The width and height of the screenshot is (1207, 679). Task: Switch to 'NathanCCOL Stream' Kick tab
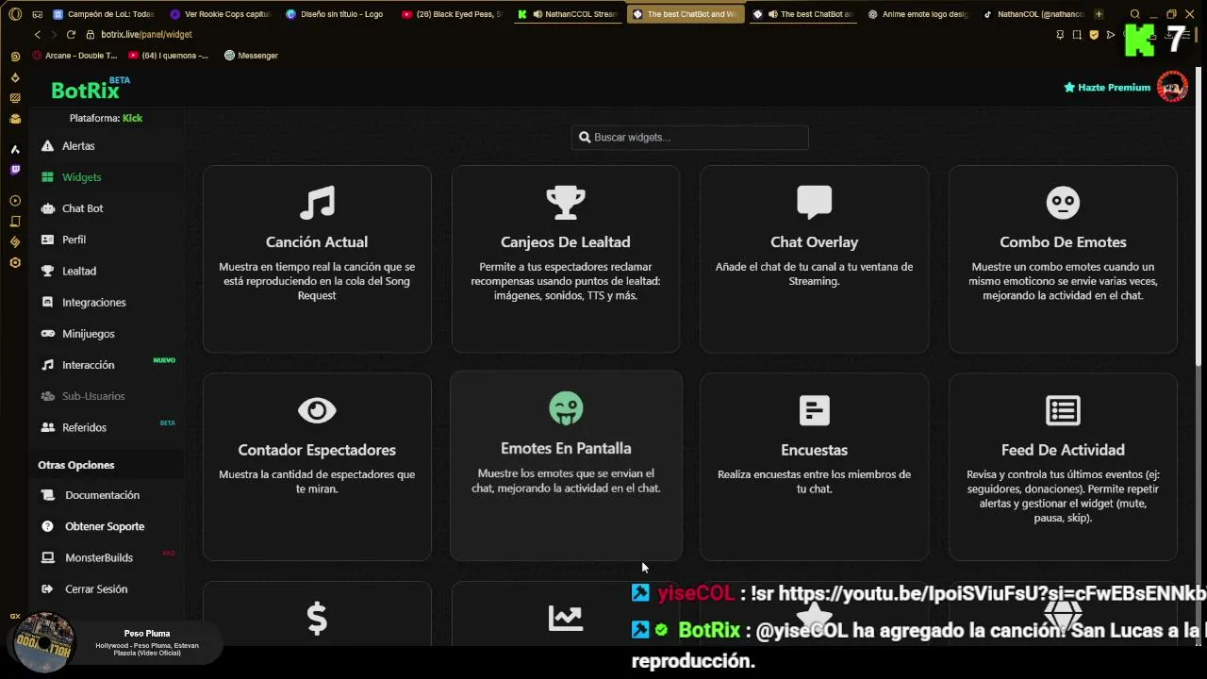coord(568,14)
